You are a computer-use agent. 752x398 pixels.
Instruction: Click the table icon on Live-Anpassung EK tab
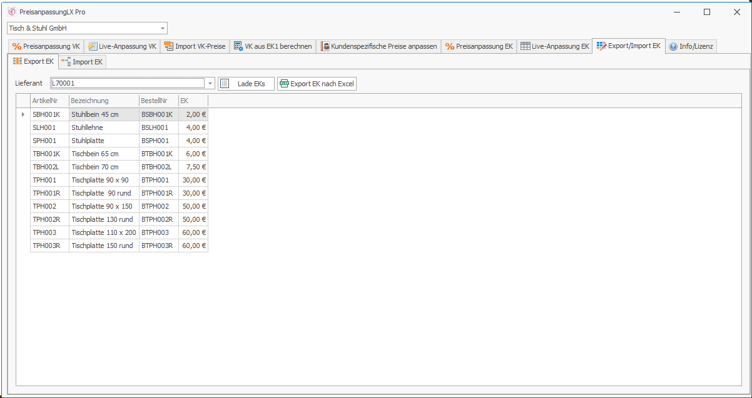tap(526, 46)
